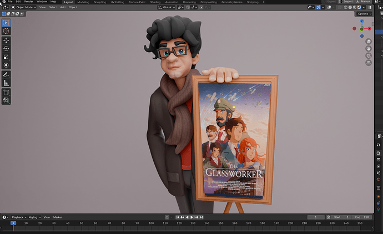Jump to the last frame
This screenshot has height=234, width=383.
coord(201,217)
